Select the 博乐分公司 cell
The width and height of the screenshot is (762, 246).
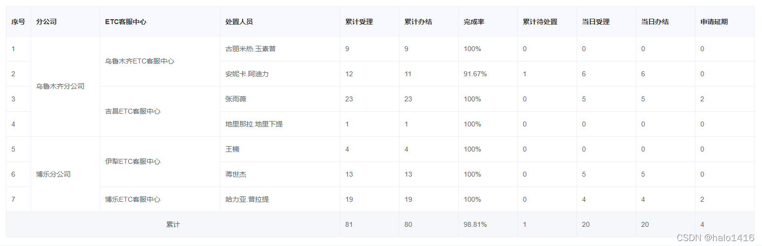[65, 174]
